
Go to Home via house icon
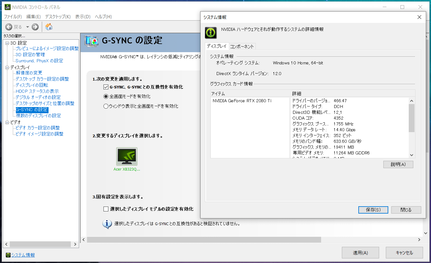49,27
